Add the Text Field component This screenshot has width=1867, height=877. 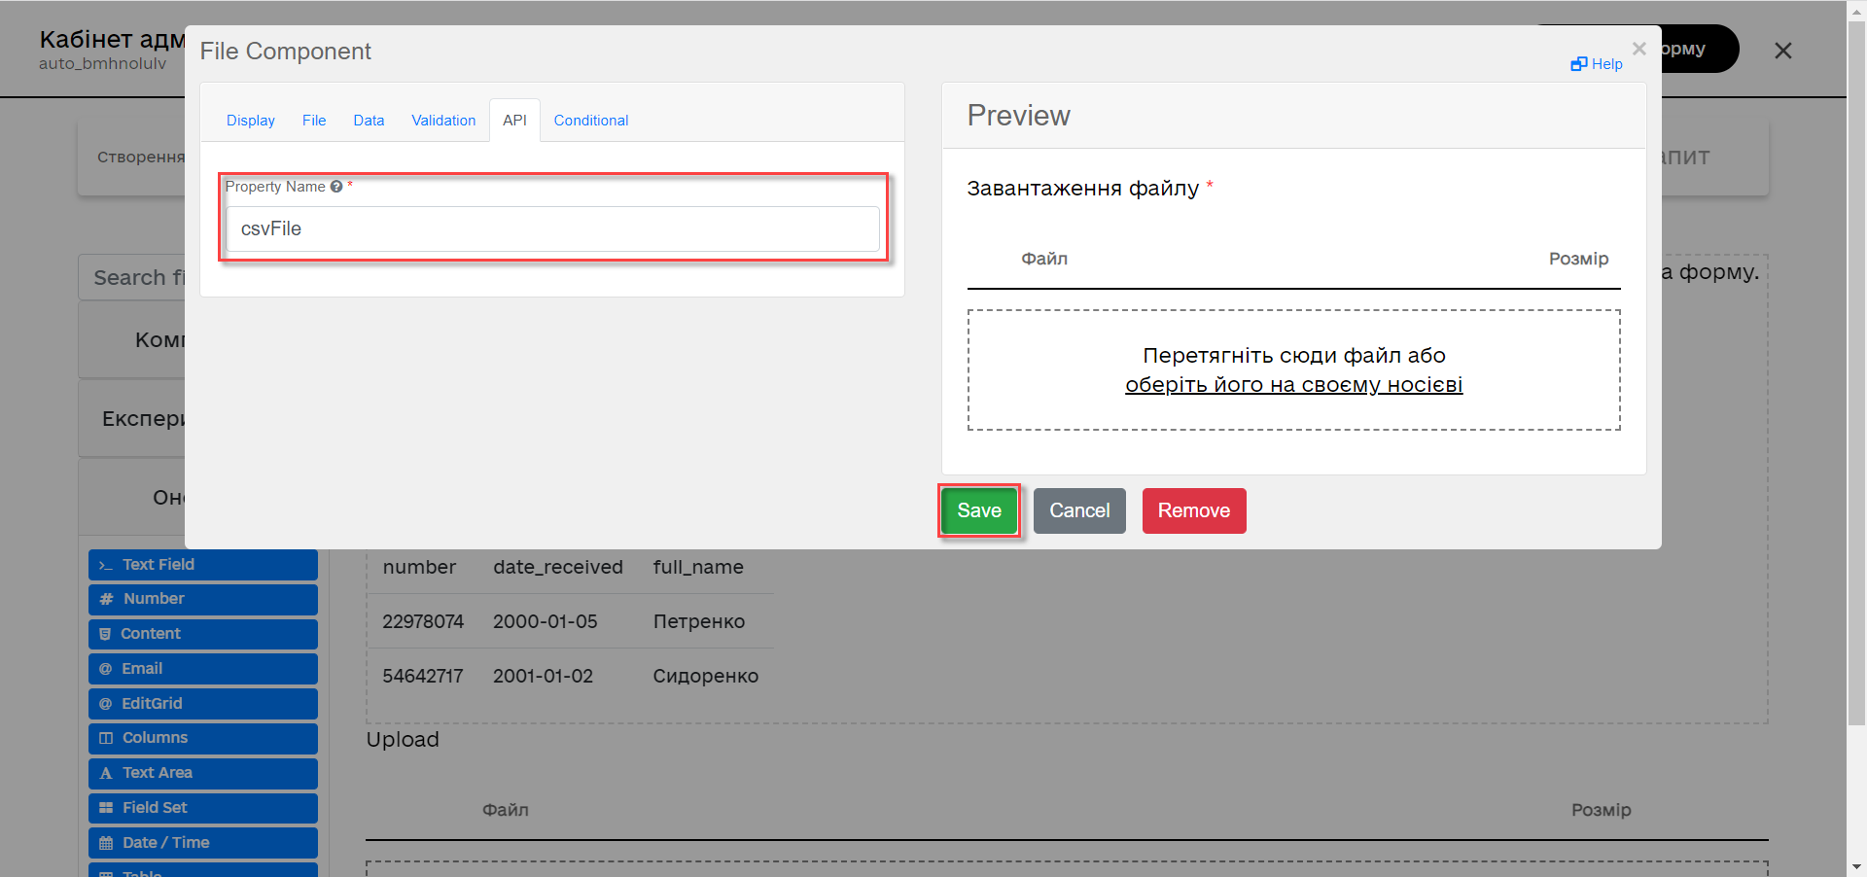tap(203, 565)
